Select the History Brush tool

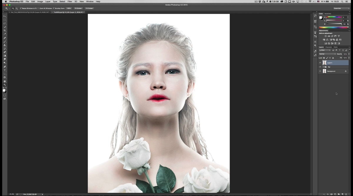pos(5,48)
